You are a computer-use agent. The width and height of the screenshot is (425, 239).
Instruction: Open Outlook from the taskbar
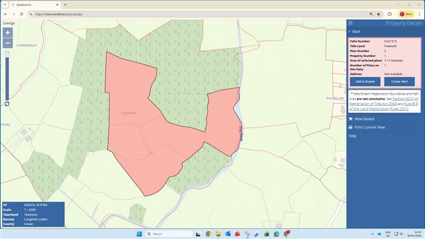[228, 234]
